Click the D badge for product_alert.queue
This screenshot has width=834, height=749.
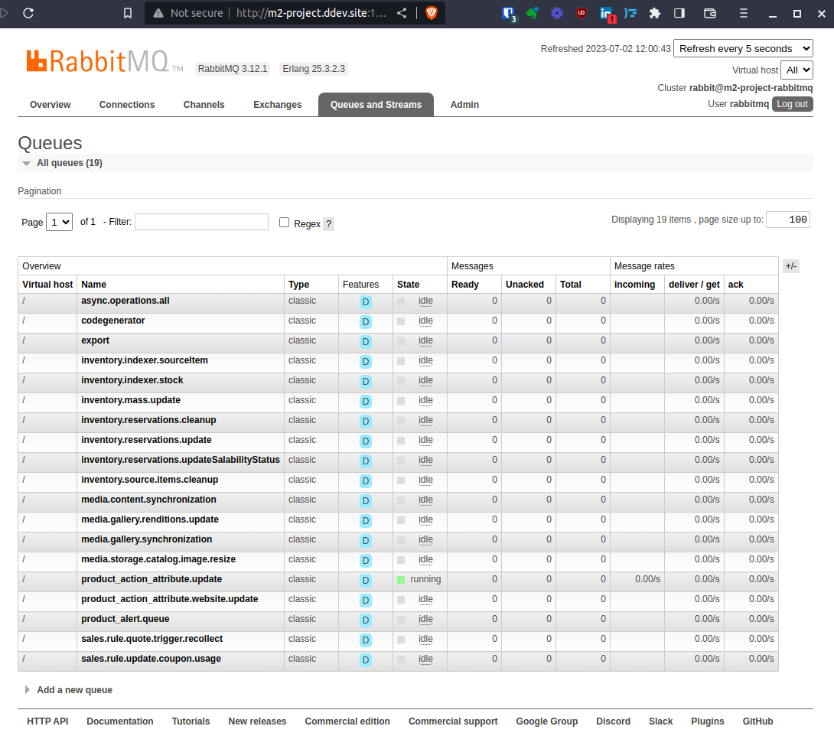[366, 620]
